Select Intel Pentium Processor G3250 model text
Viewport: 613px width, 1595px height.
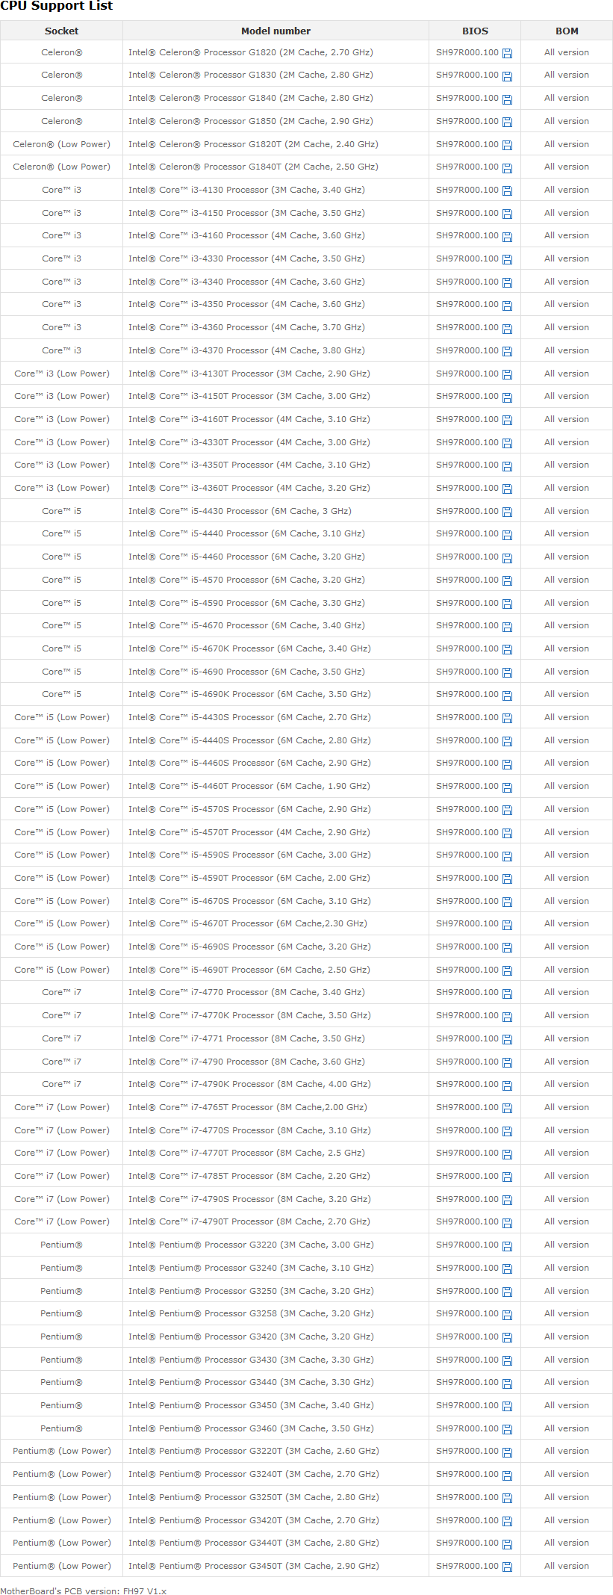(x=251, y=1291)
